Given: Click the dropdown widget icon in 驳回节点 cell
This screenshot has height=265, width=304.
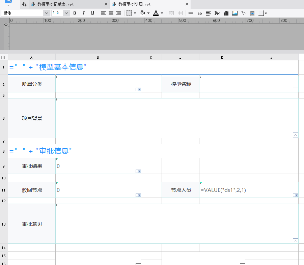Looking at the screenshot, I should click(138, 195).
